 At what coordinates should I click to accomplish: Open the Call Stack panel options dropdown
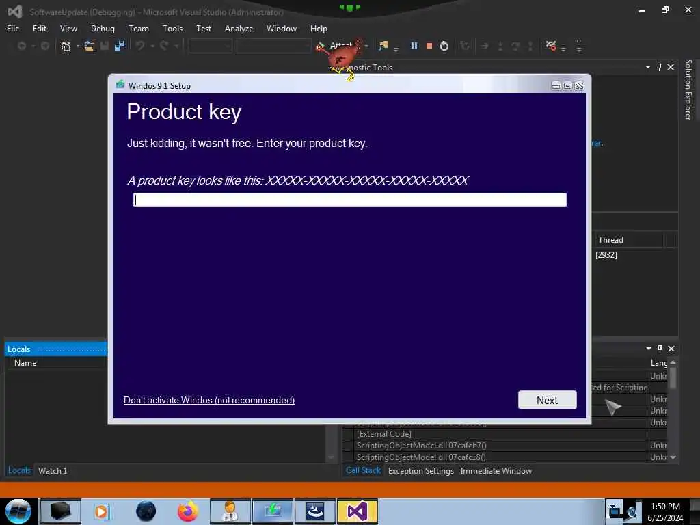click(649, 349)
